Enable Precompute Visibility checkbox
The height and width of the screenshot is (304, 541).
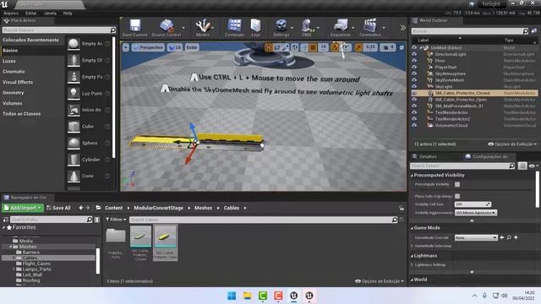pyautogui.click(x=457, y=184)
